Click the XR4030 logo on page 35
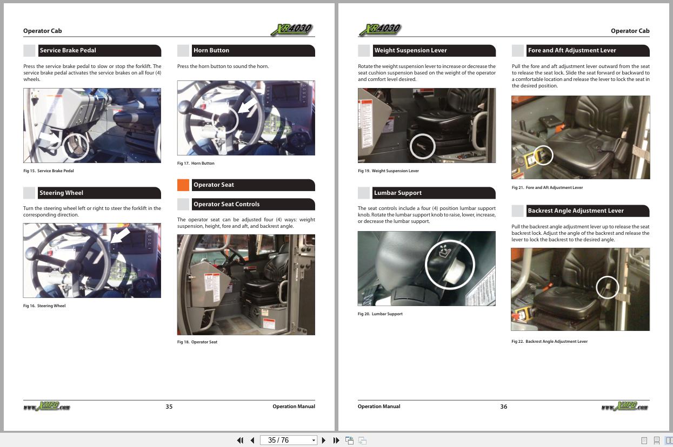The width and height of the screenshot is (673, 447). click(292, 29)
